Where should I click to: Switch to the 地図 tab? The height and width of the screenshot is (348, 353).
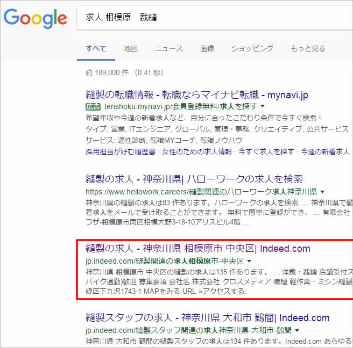(131, 48)
